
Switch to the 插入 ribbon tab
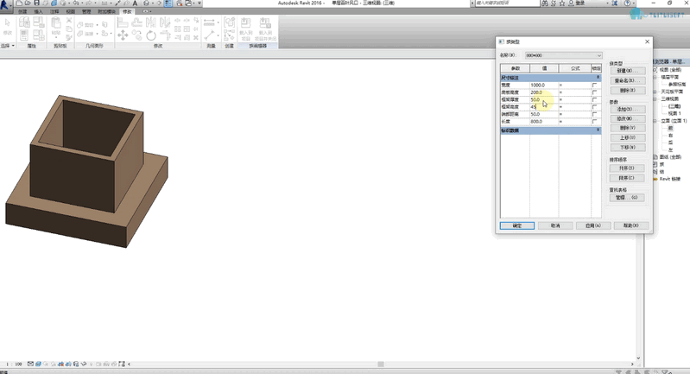point(39,11)
